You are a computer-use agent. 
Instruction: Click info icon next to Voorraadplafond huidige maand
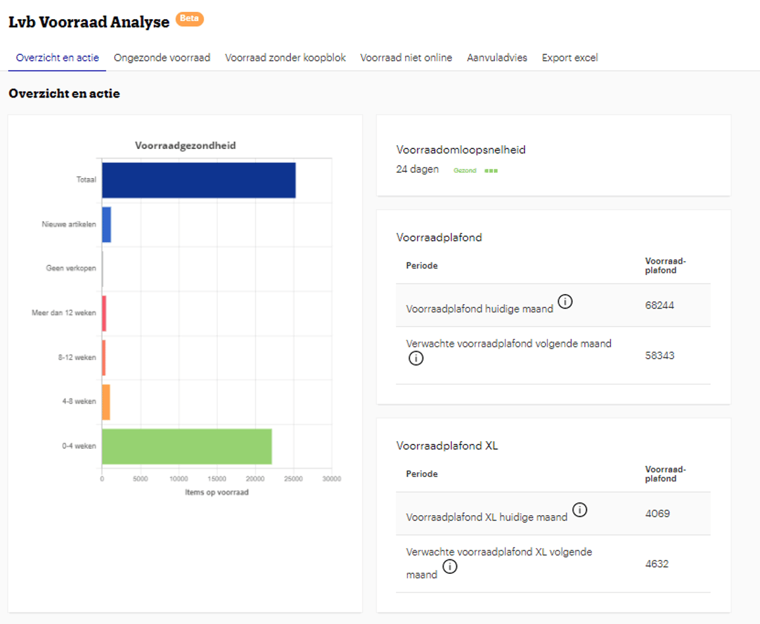(565, 301)
